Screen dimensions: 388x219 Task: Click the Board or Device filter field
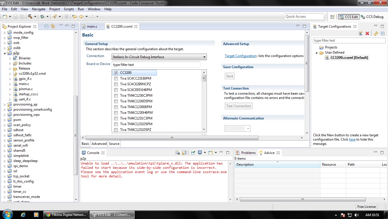click(156, 65)
